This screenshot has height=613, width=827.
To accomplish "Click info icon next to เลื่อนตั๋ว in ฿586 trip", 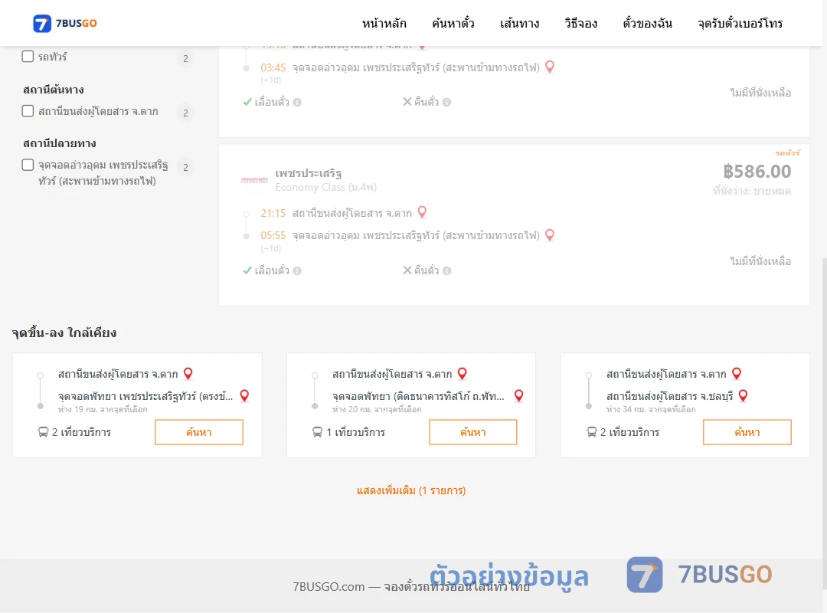I will tap(297, 270).
